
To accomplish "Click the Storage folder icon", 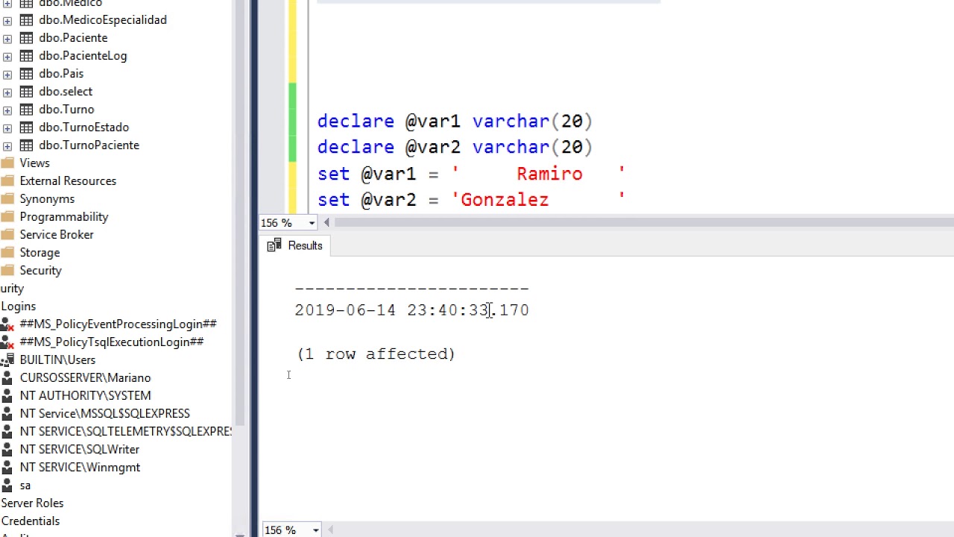I will pyautogui.click(x=7, y=252).
